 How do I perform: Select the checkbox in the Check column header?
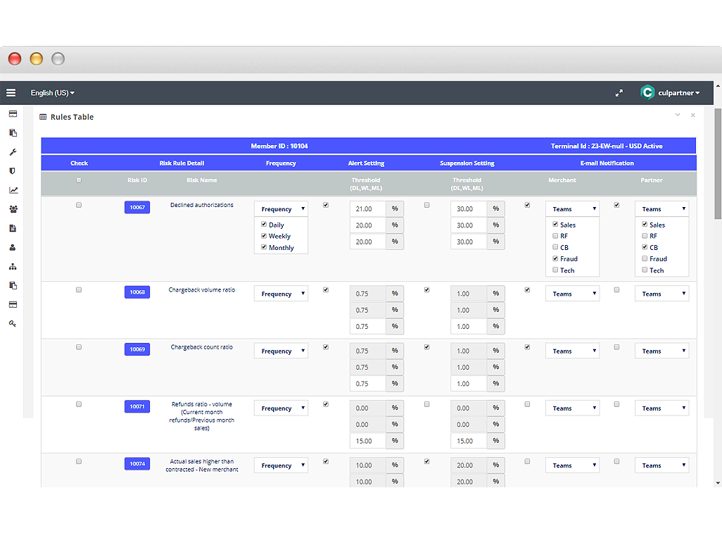(x=79, y=180)
